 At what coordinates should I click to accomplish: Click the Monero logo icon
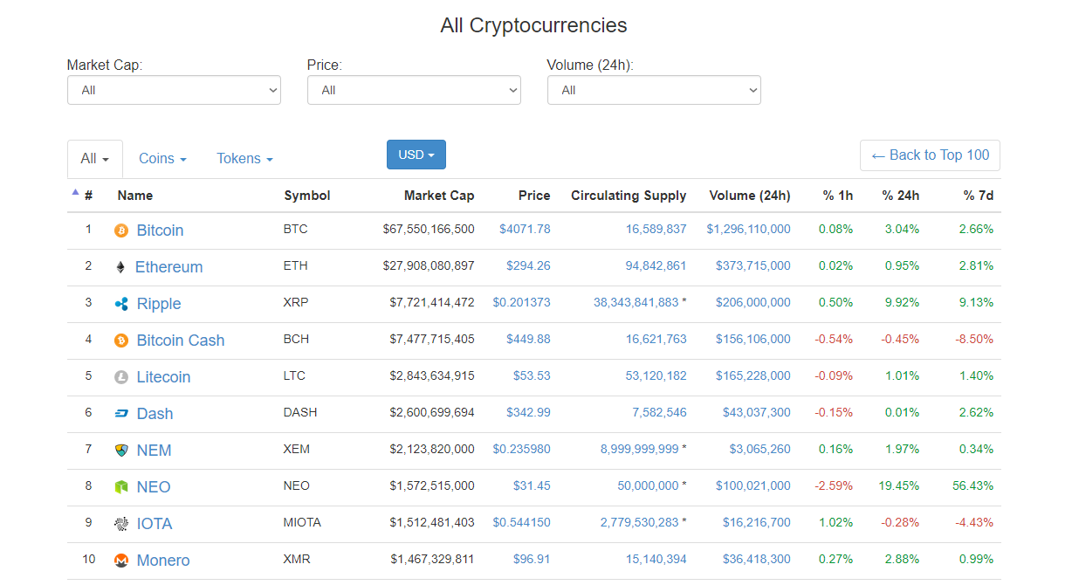click(x=121, y=561)
